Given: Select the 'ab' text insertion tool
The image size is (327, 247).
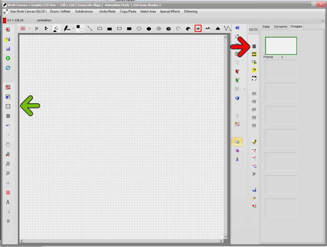Looking at the screenshot, I should click(x=198, y=28).
